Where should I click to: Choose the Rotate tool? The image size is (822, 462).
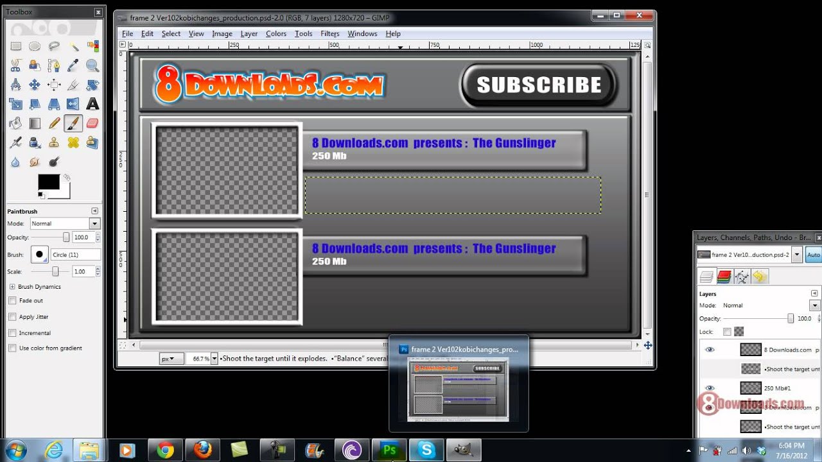pyautogui.click(x=92, y=85)
